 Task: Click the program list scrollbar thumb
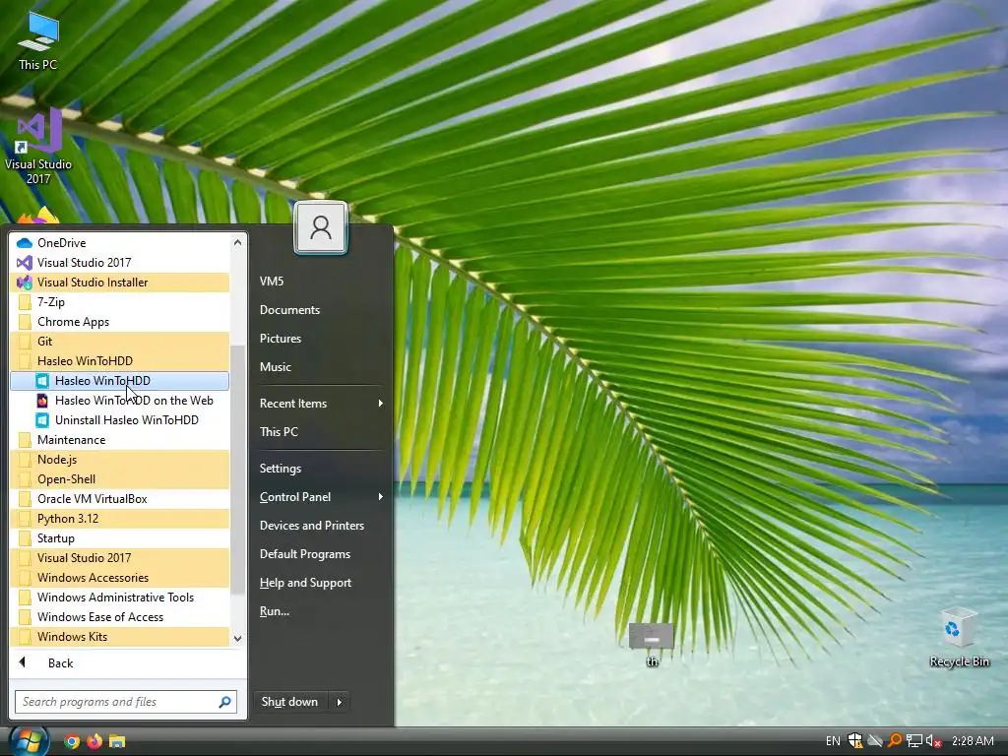click(238, 470)
